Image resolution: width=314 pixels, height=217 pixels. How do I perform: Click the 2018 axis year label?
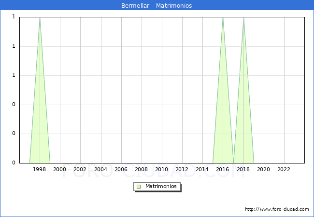click(243, 169)
